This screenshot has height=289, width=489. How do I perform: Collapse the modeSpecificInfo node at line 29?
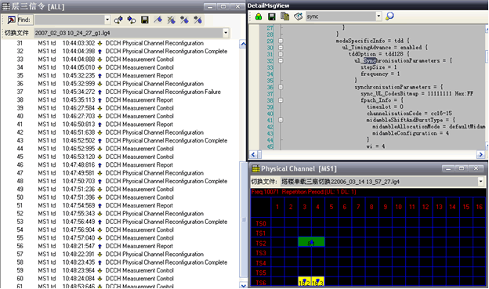(x=281, y=41)
